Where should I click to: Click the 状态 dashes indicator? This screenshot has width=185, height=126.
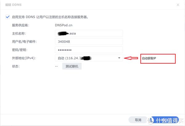point(56,66)
